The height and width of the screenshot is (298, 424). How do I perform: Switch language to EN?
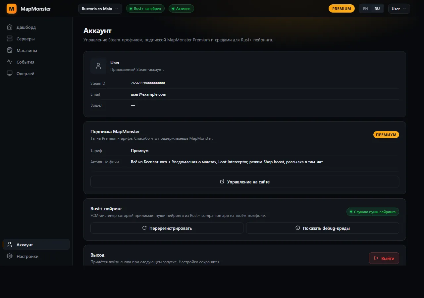[x=365, y=9]
